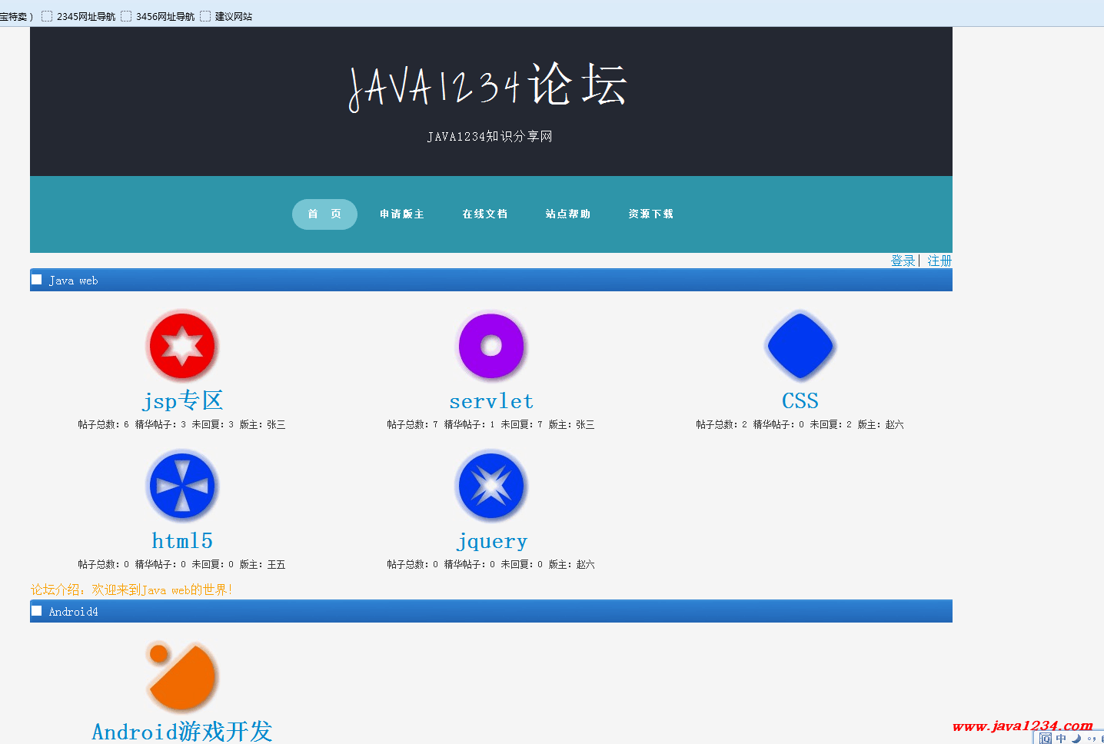Open the jsp专区 forum link
Image resolution: width=1104 pixels, height=744 pixels.
pos(182,400)
